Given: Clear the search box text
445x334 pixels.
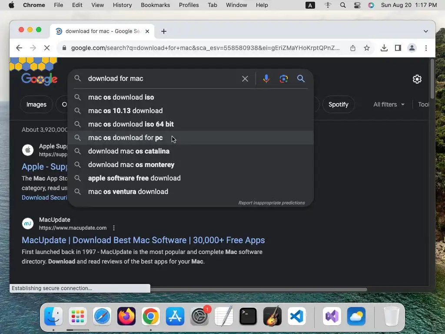Looking at the screenshot, I should pos(245,79).
